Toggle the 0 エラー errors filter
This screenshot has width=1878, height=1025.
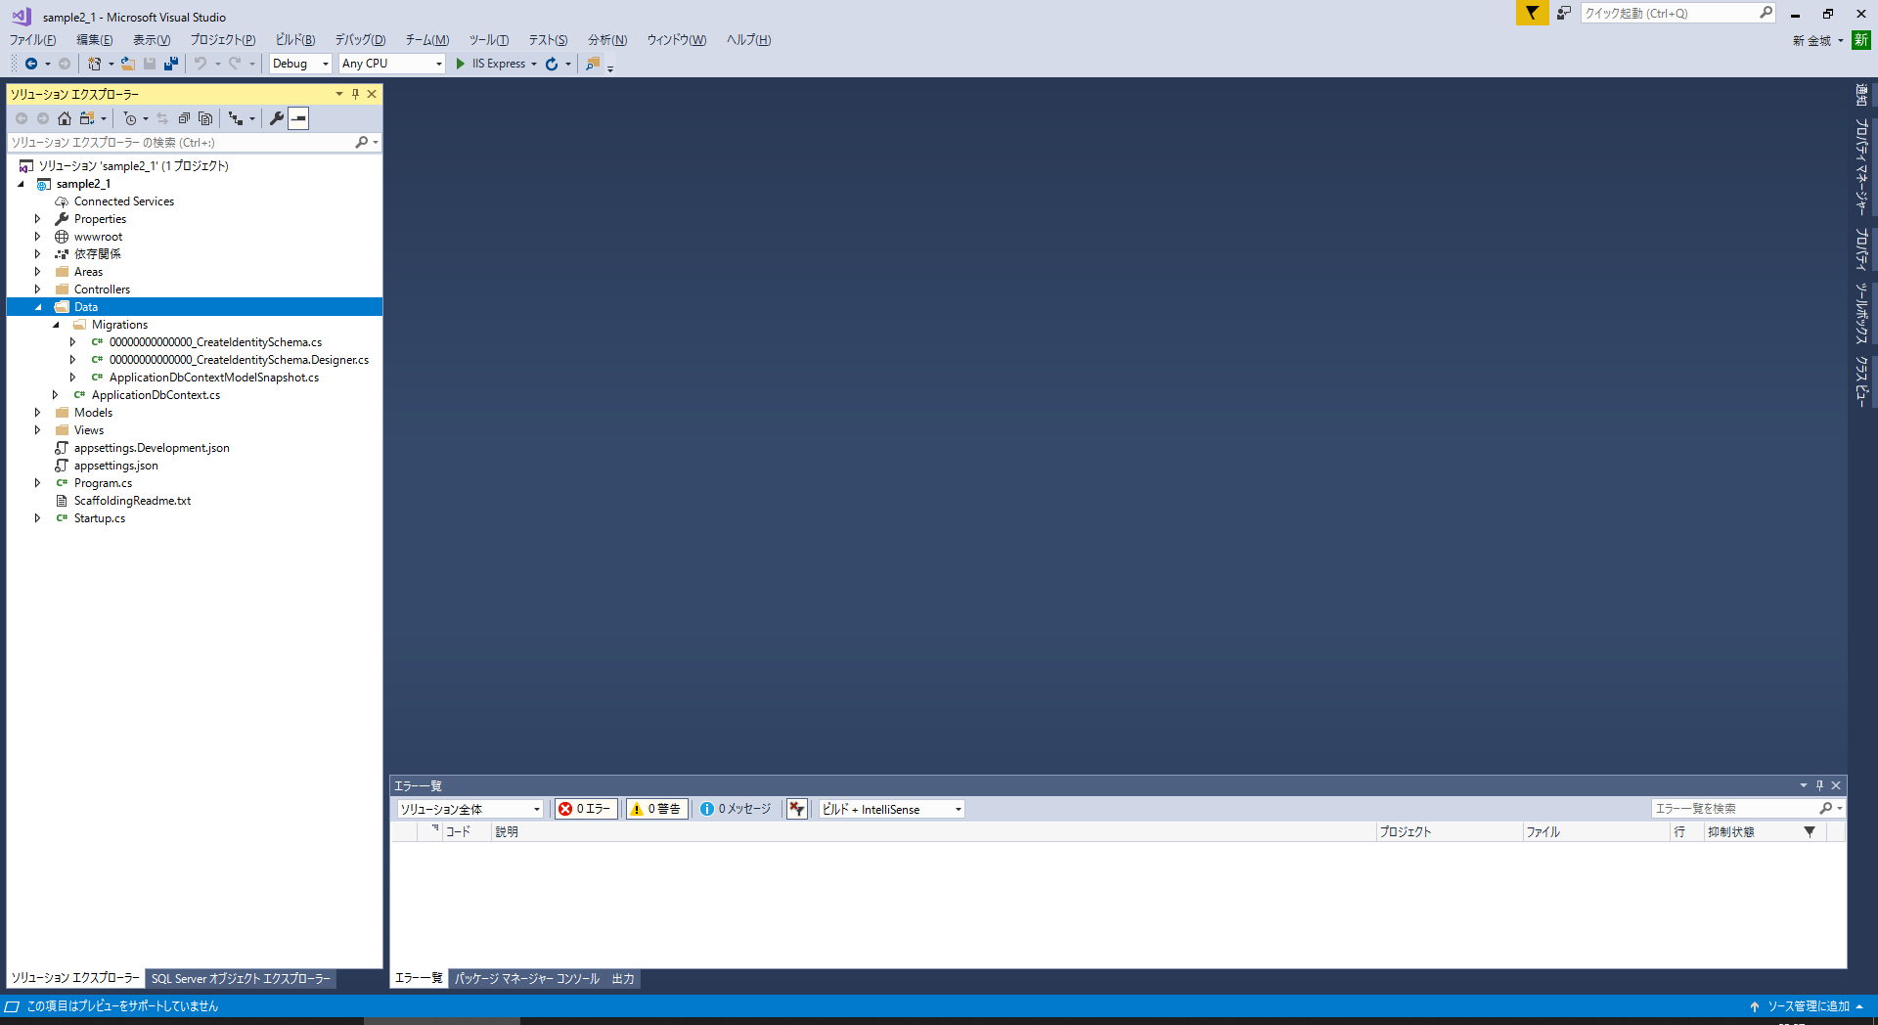586,809
